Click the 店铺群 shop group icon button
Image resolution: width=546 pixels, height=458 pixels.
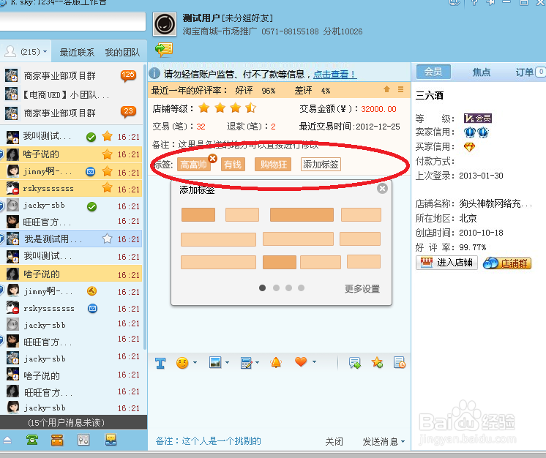tap(507, 263)
